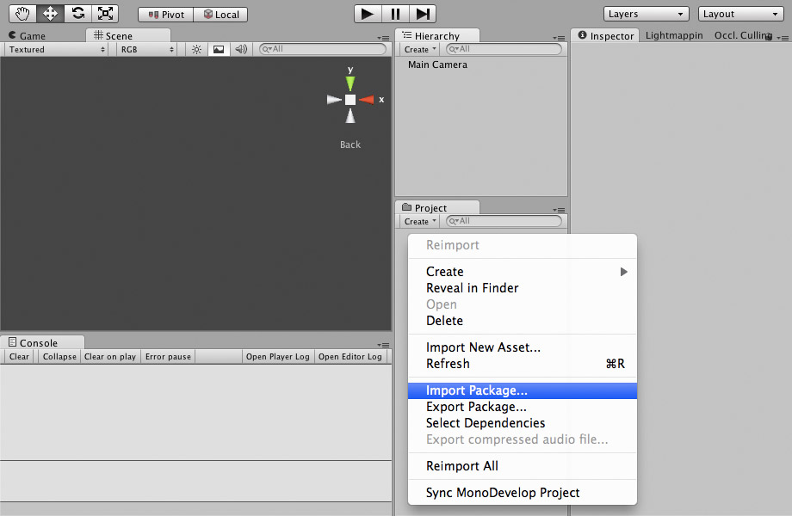Image resolution: width=792 pixels, height=516 pixels.
Task: Open the Layout dropdown
Action: coord(740,14)
